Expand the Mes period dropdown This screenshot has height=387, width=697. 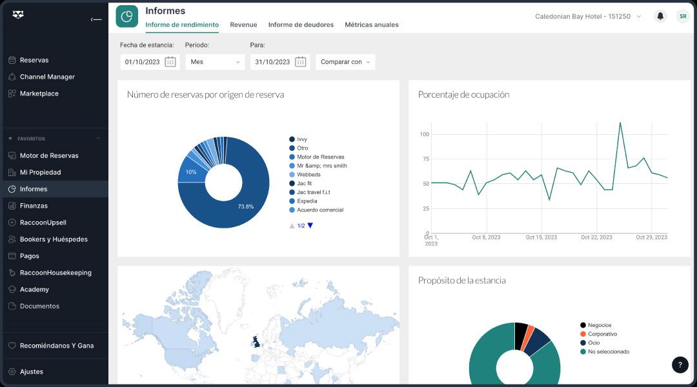click(x=215, y=62)
